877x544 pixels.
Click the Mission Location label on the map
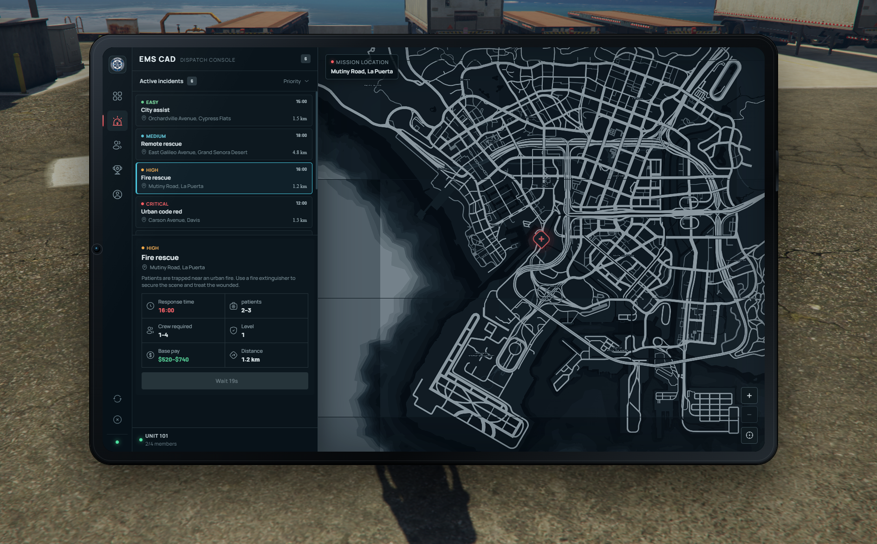362,62
